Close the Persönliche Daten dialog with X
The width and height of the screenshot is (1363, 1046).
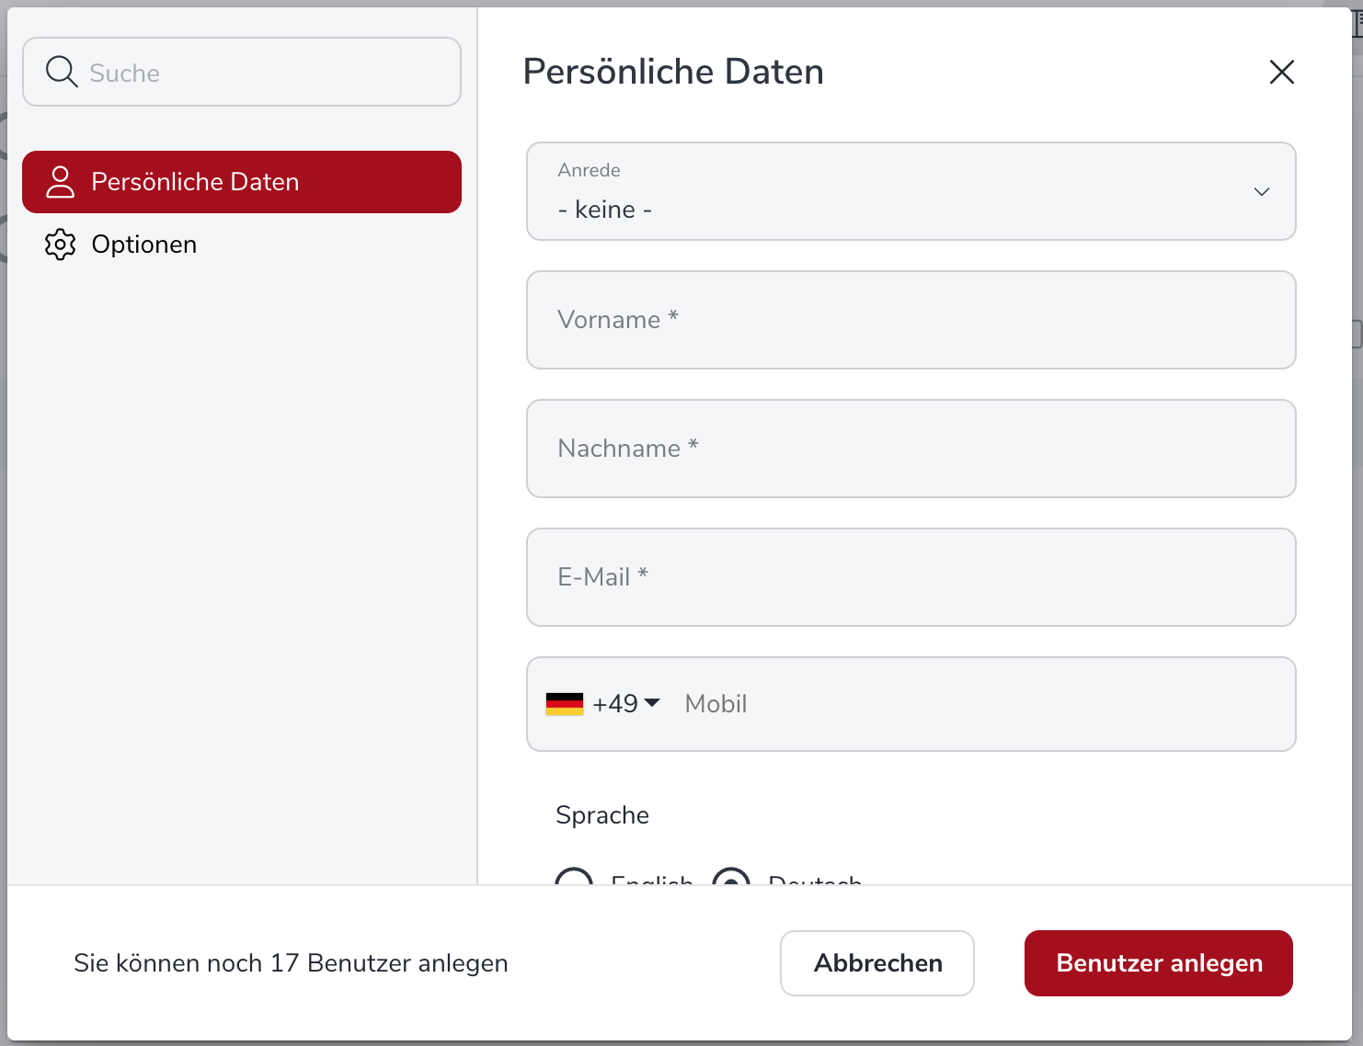coord(1281,72)
